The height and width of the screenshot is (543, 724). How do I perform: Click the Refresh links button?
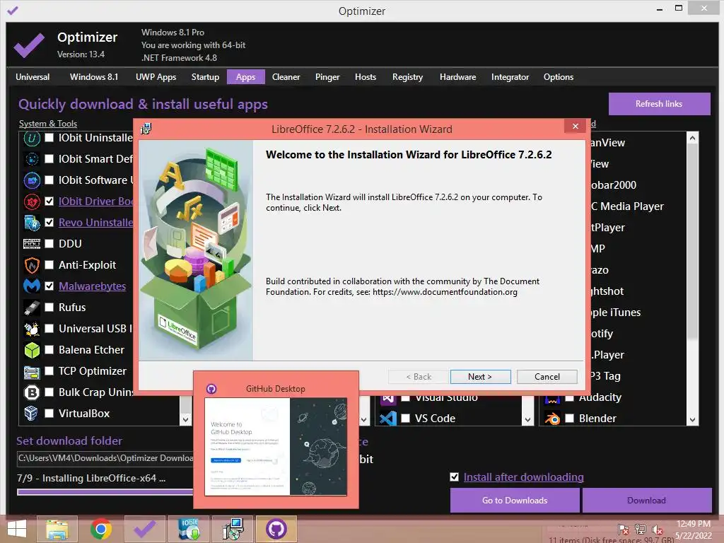point(659,104)
